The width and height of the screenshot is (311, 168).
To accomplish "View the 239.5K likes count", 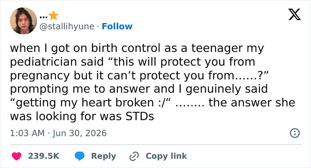I will click(44, 156).
